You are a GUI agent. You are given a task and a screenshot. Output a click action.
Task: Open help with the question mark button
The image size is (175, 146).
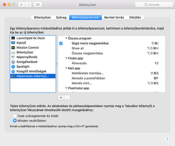click(167, 139)
